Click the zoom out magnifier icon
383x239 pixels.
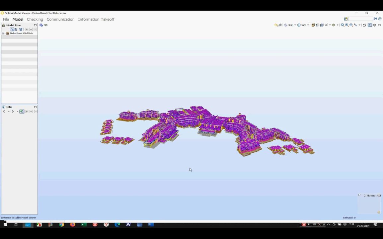coord(351,25)
